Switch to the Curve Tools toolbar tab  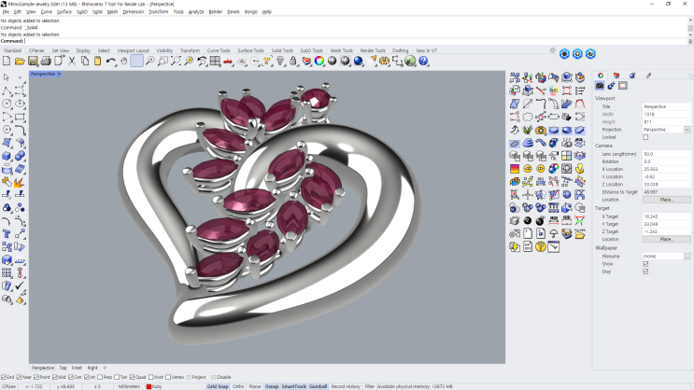pos(219,50)
